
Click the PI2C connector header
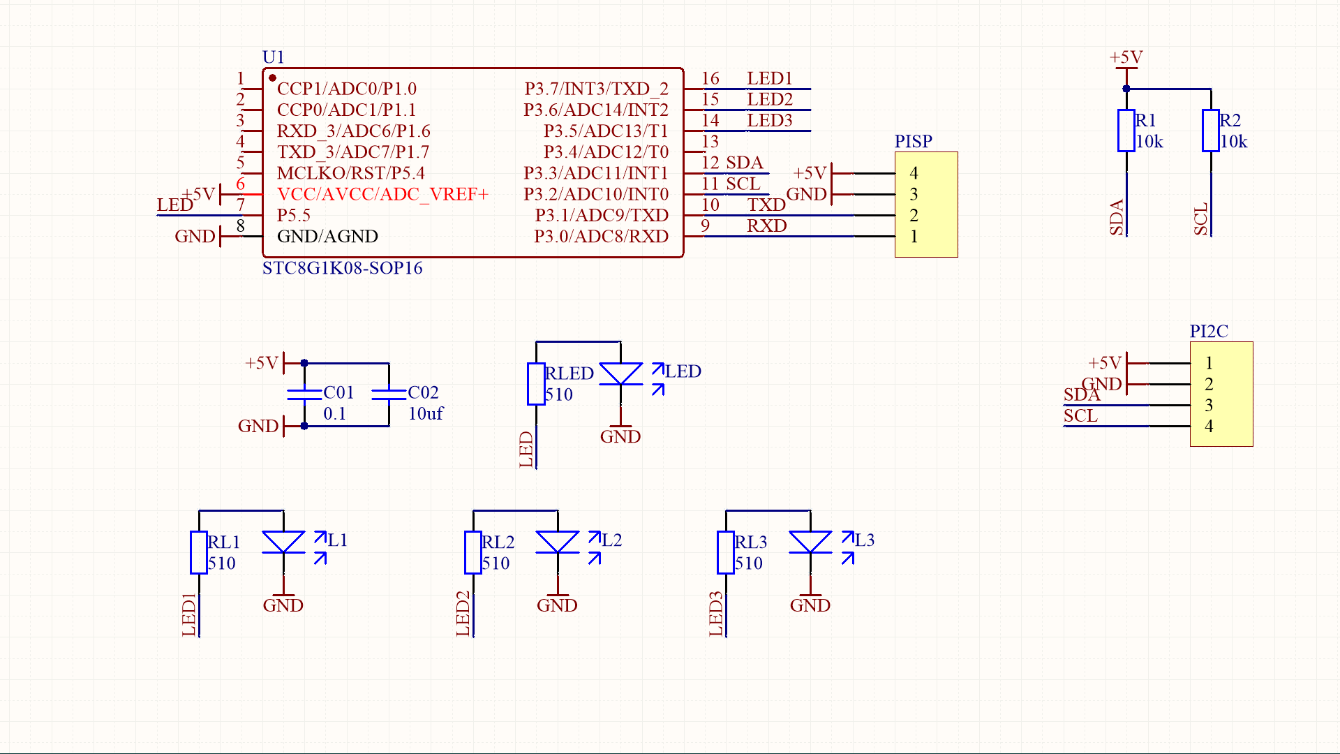pos(1221,394)
